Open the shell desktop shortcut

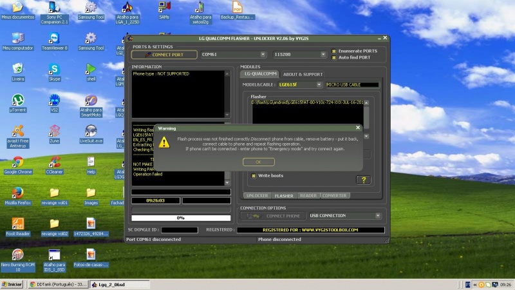[91, 72]
